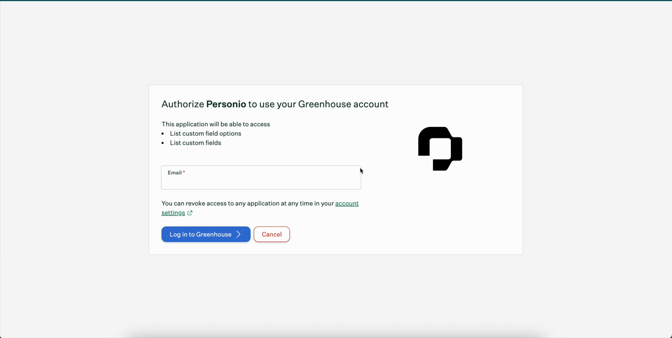Click the external link icon beside settings

click(x=190, y=213)
